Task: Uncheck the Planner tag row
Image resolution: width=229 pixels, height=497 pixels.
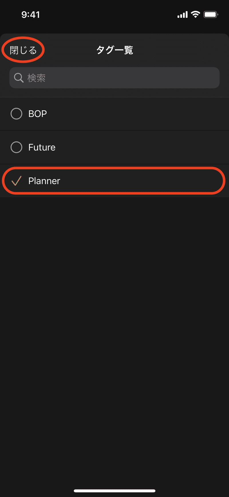Action: 114,181
